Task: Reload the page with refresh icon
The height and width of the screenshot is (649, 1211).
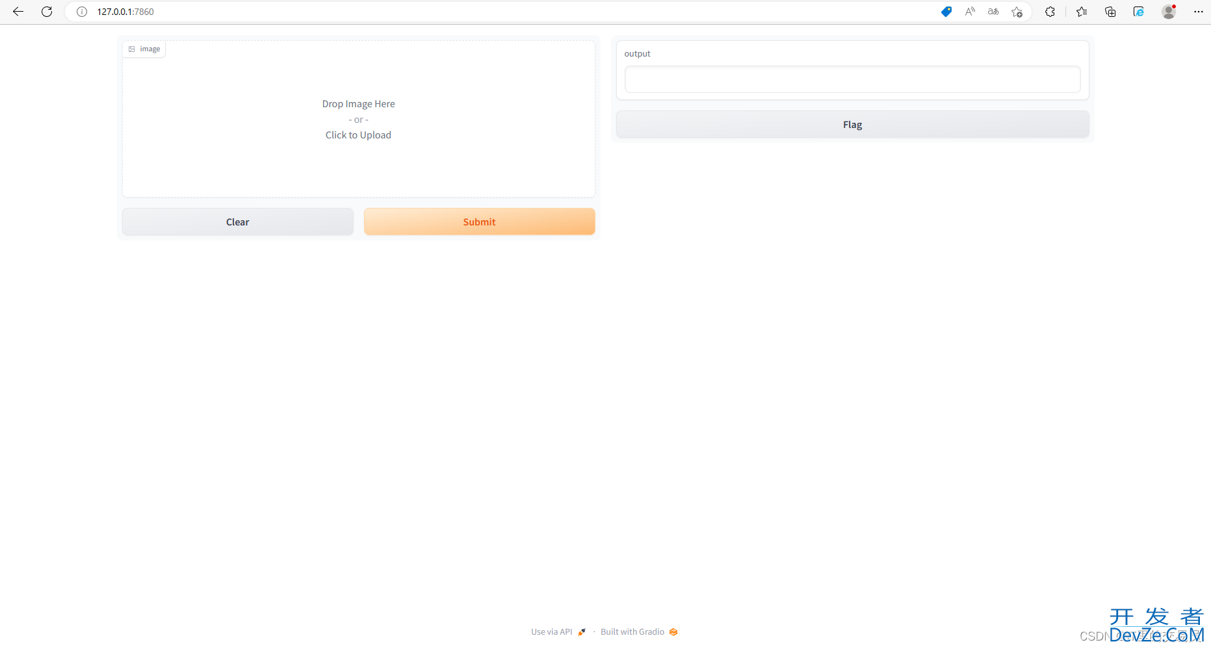Action: [x=47, y=12]
